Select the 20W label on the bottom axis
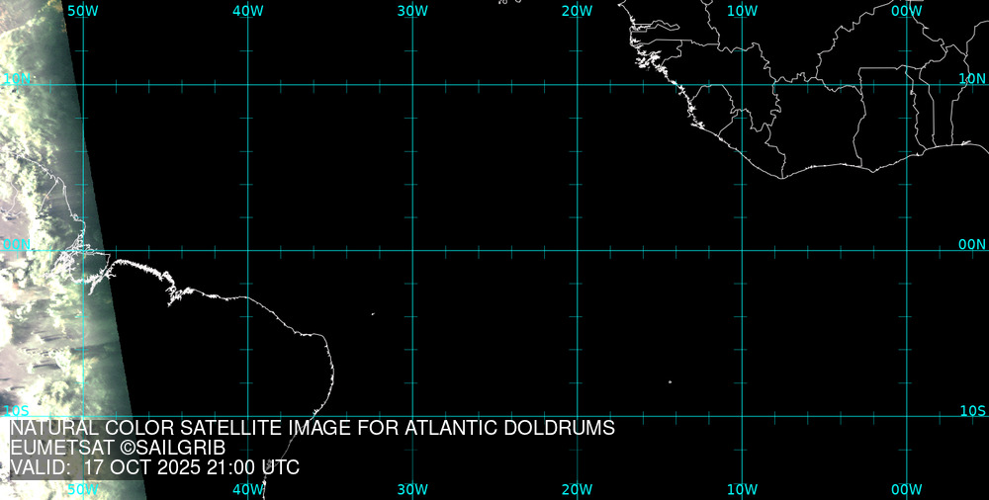The width and height of the screenshot is (989, 500). click(x=577, y=489)
